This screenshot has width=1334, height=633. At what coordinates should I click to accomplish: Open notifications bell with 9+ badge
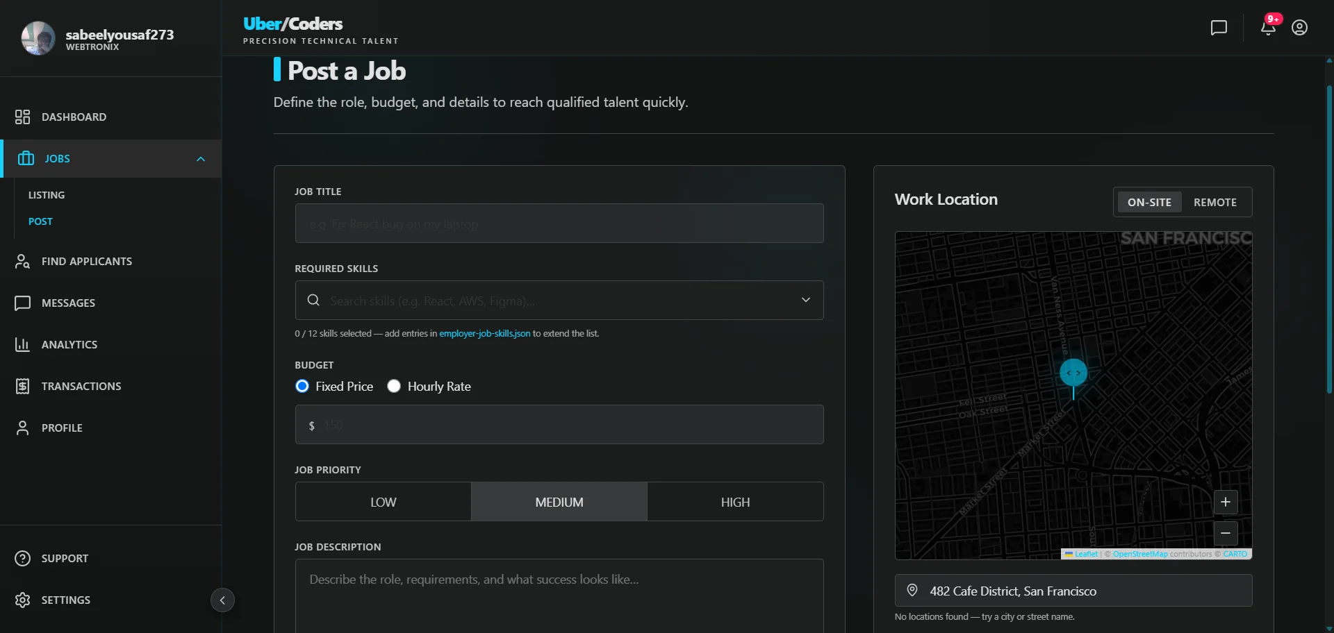click(x=1269, y=26)
